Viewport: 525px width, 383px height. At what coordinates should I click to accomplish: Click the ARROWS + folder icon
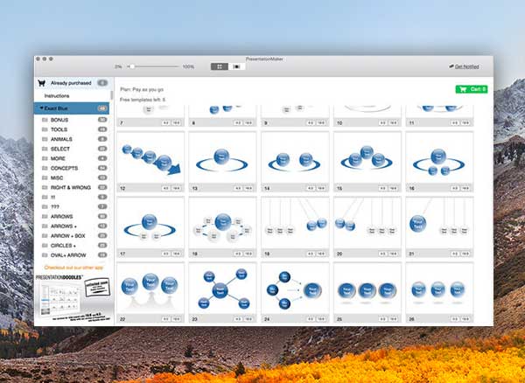(x=45, y=226)
